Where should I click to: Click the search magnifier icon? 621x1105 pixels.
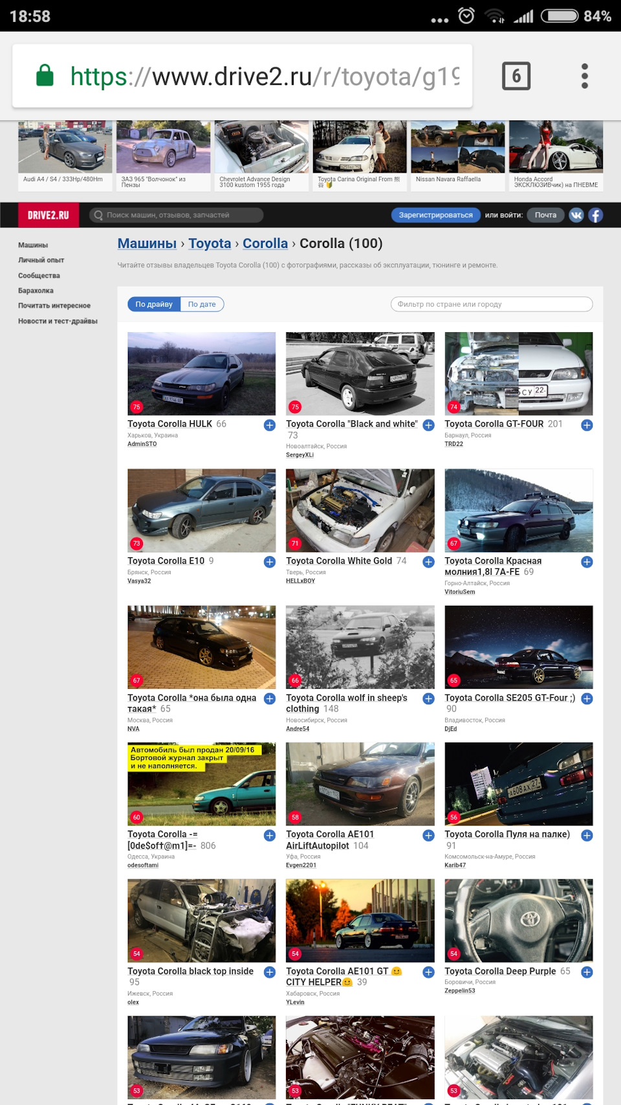98,215
